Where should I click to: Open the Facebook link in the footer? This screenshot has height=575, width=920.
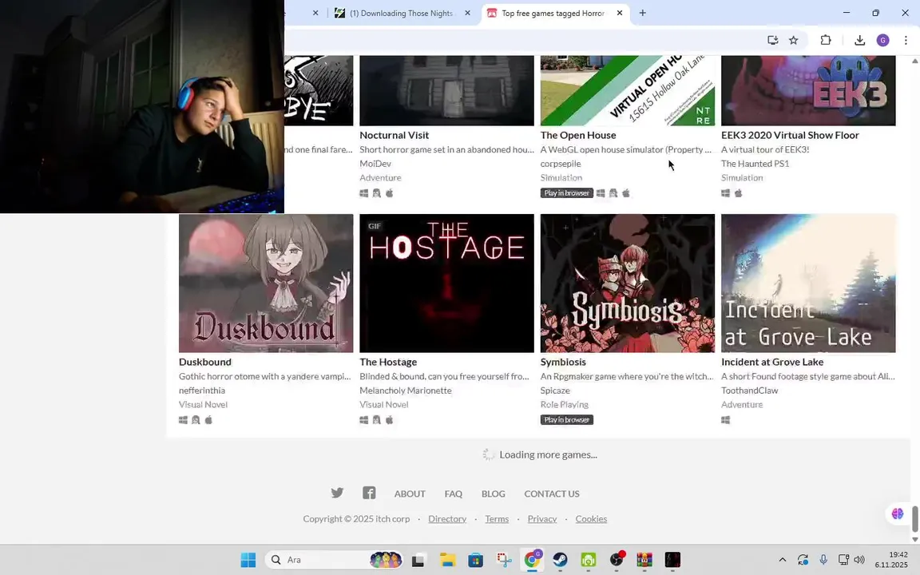tap(369, 493)
